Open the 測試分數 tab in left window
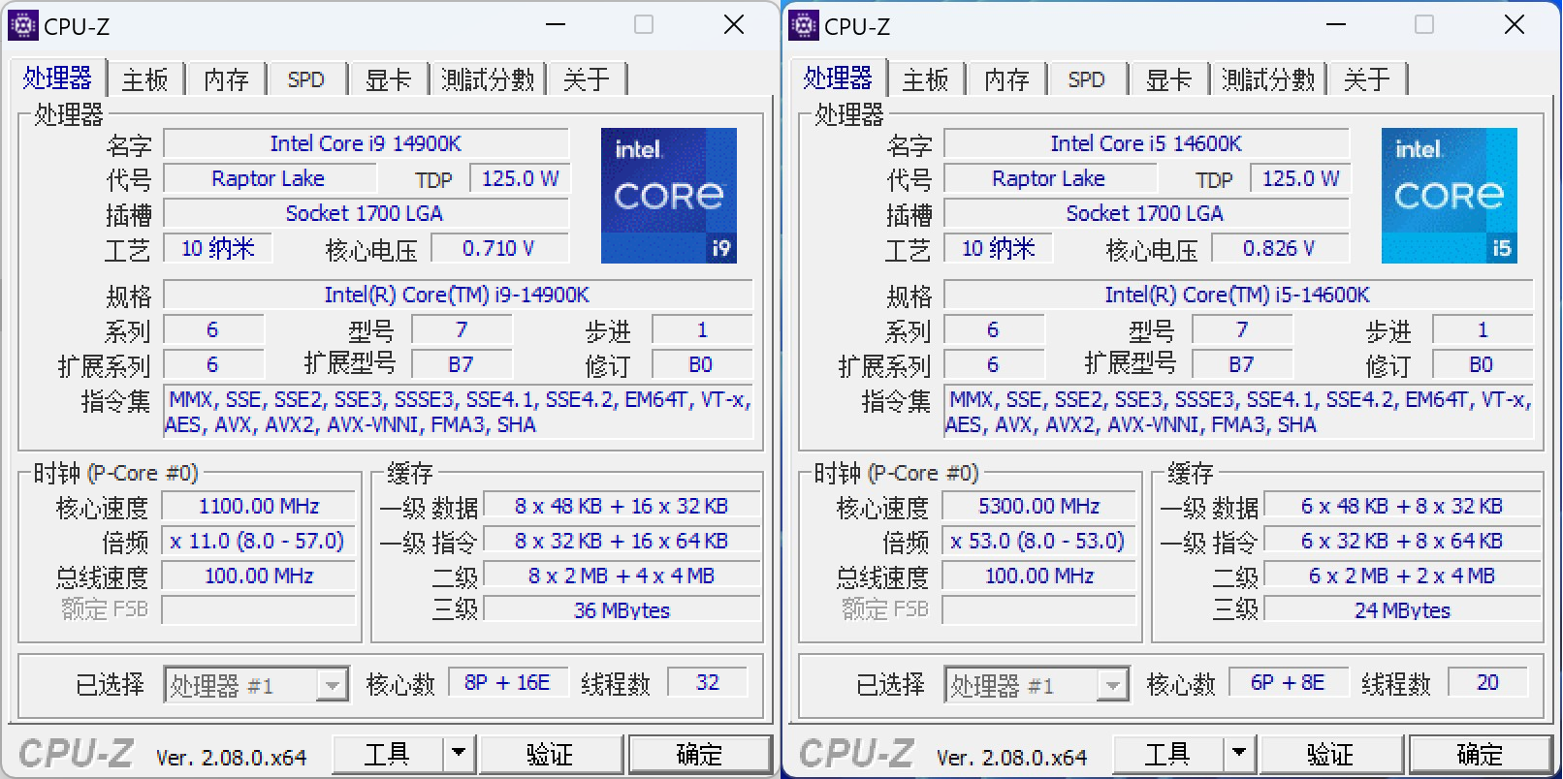Viewport: 1563px width, 779px height. point(488,79)
